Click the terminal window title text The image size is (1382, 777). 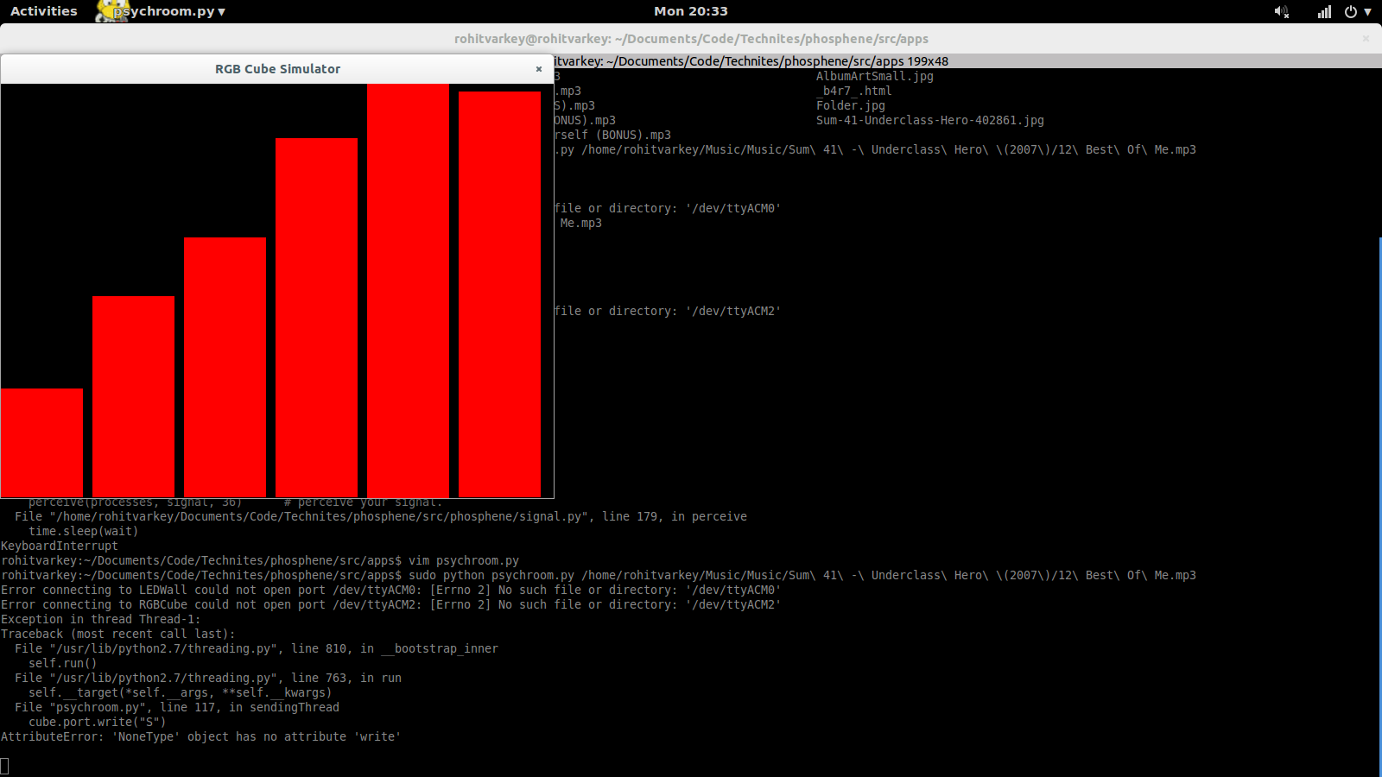pos(691,39)
